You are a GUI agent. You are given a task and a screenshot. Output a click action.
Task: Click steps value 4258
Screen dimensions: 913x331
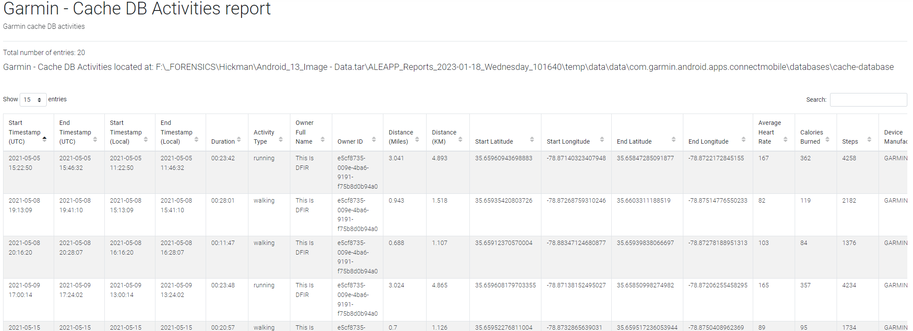(x=849, y=158)
